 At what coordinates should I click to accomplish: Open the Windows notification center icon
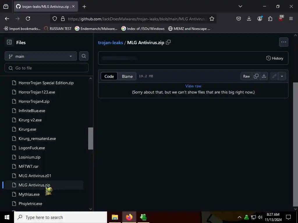(288, 217)
